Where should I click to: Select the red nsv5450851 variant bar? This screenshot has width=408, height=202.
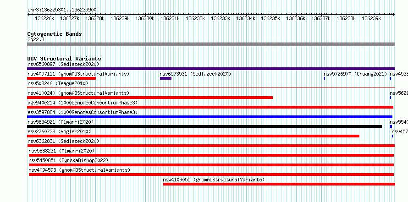coord(211,165)
